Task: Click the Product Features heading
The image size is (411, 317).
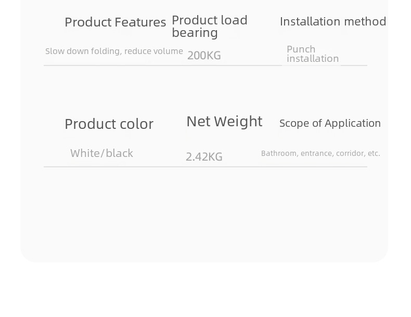Action: click(115, 22)
